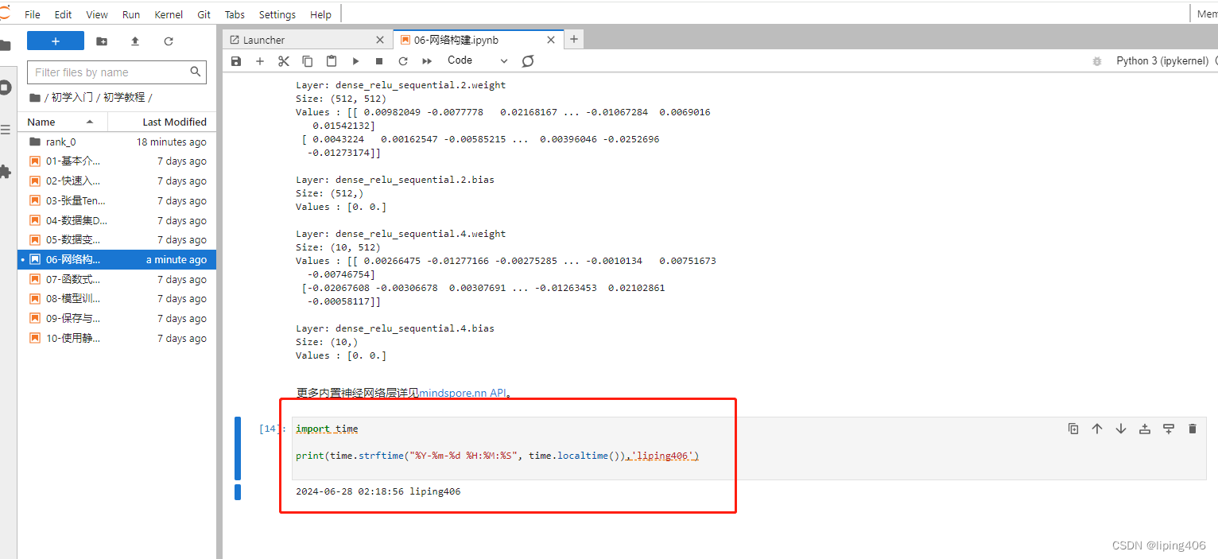Restart the kernel from notebook toolbar
The height and width of the screenshot is (559, 1218).
pyautogui.click(x=403, y=61)
